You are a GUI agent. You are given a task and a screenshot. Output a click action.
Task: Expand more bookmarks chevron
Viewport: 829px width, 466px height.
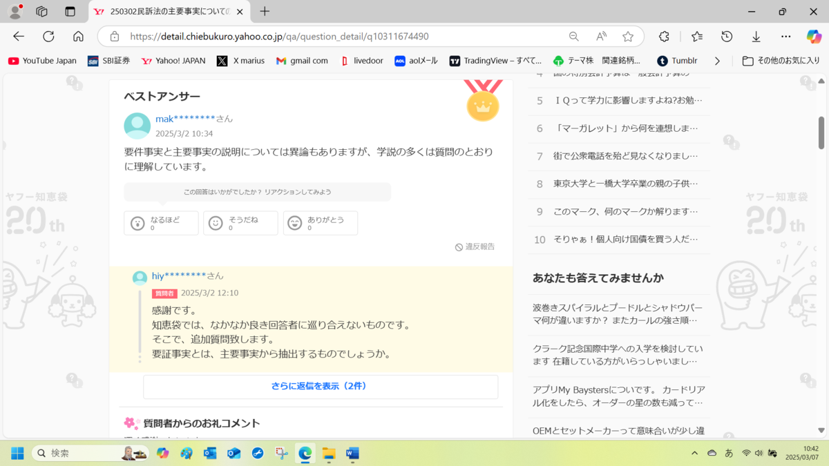717,61
